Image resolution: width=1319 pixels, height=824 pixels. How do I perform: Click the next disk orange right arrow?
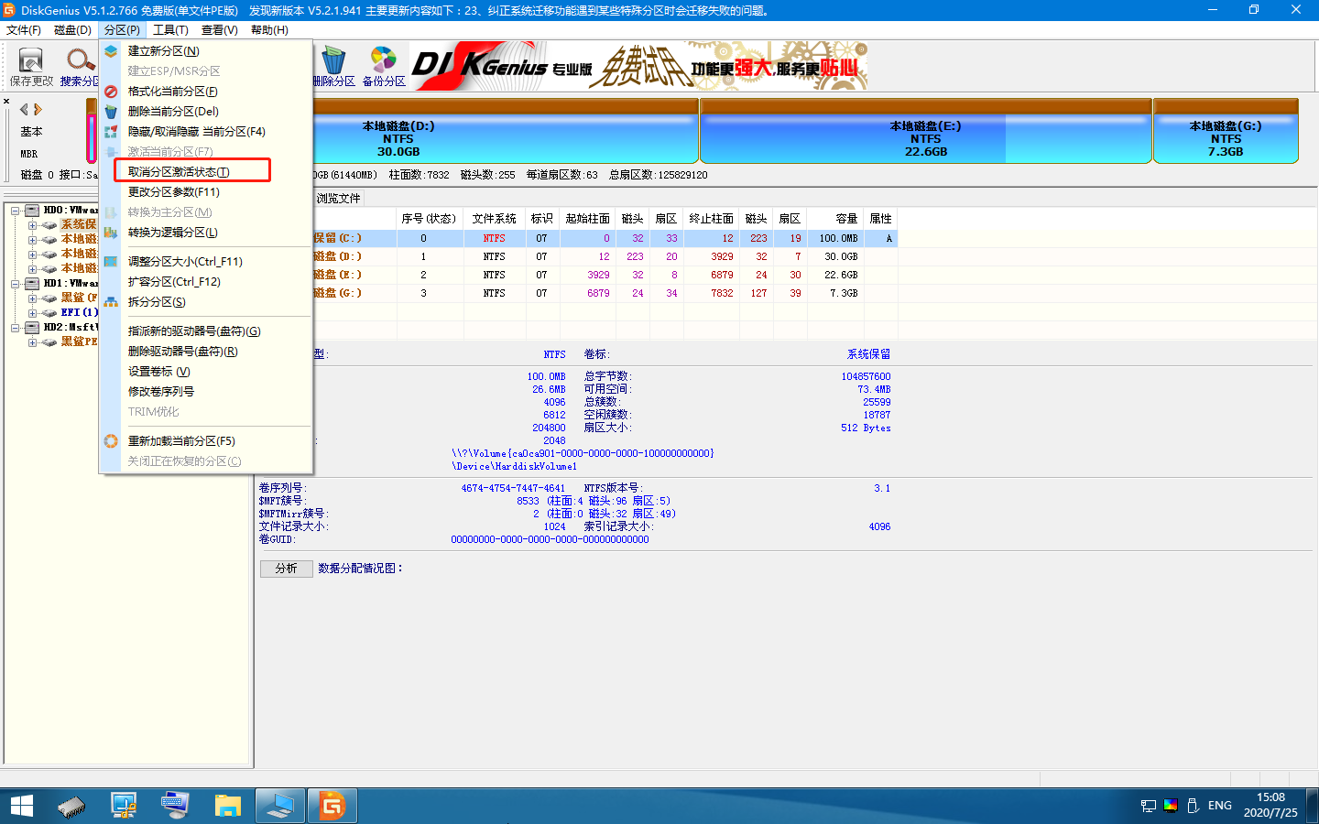(38, 109)
